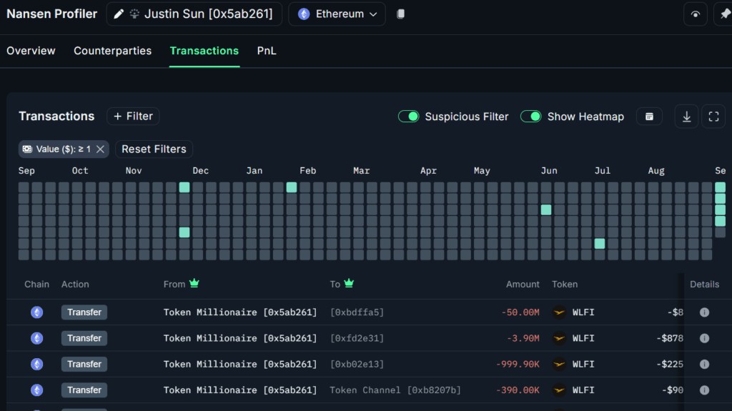Click the eye watch icon at top right

pos(695,14)
